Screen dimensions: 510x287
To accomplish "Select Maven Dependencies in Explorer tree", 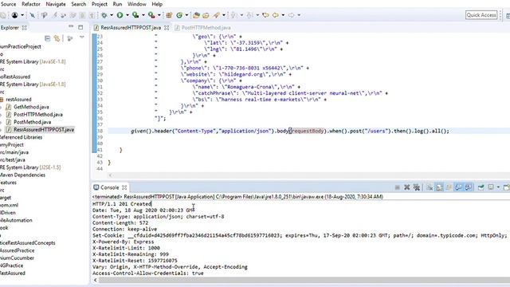I will coord(22,175).
